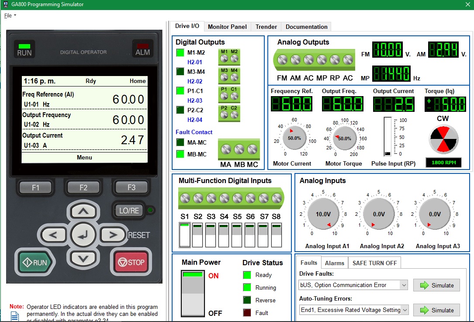Viewport: 474px width, 322px height.
Task: Click the F1 function key
Action: pyautogui.click(x=36, y=187)
